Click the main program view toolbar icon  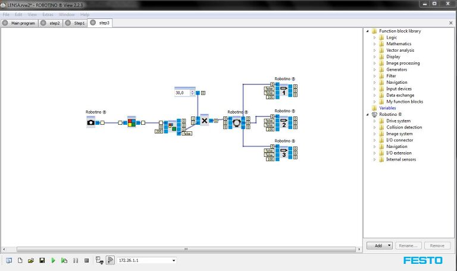click(9, 260)
